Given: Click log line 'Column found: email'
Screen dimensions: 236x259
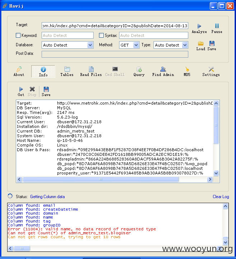Looking at the screenshot, I should point(31,205).
